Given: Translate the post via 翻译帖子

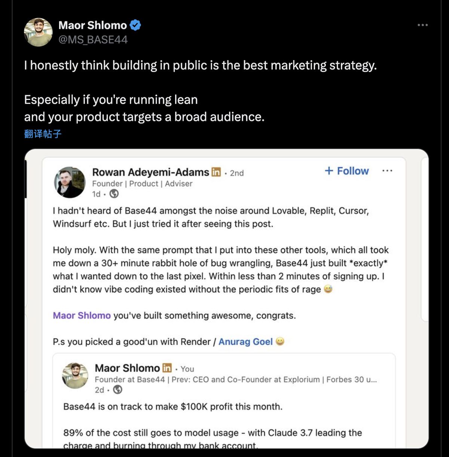Looking at the screenshot, I should click(x=43, y=134).
